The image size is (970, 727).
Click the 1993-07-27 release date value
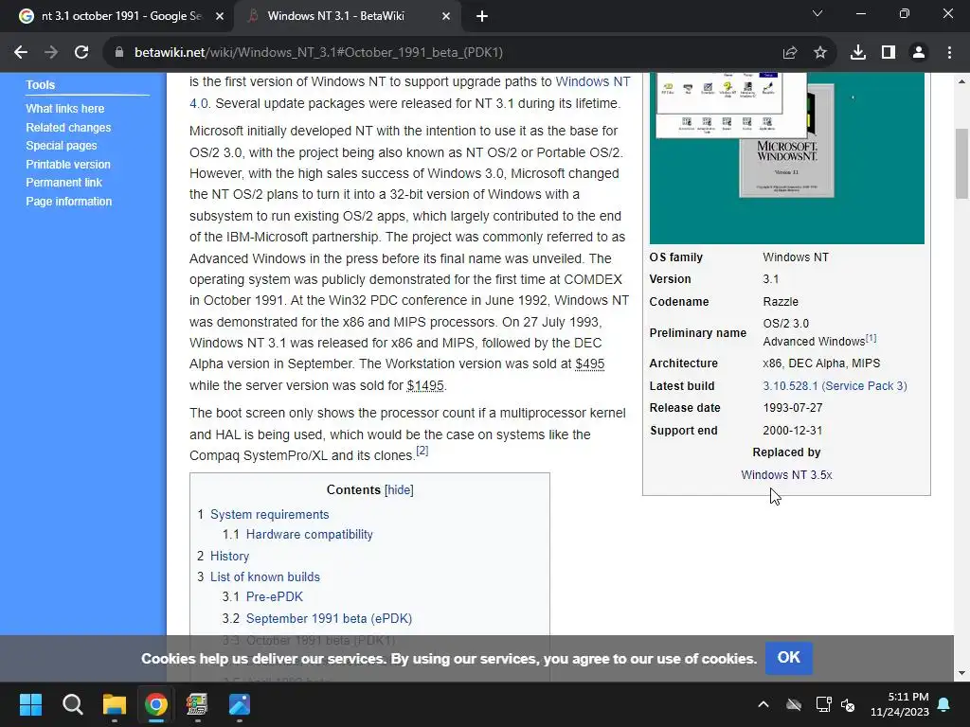(793, 408)
